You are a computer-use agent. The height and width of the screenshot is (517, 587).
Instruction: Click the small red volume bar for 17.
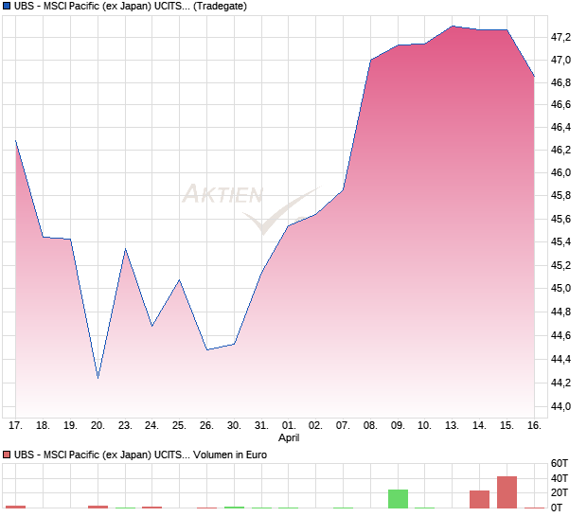(16, 507)
